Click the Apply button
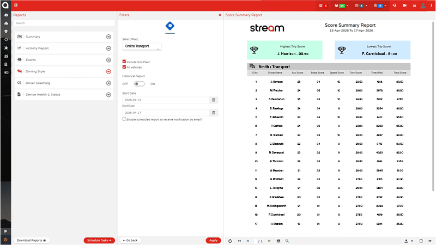 (x=213, y=240)
